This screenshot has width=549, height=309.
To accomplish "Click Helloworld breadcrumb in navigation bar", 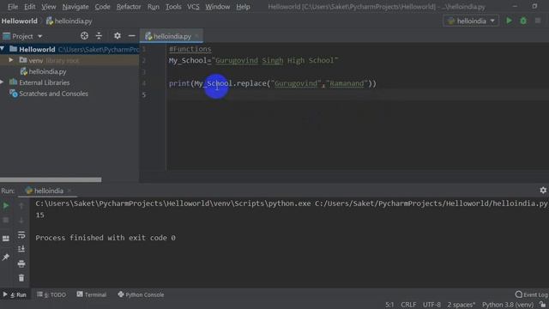I will (x=19, y=21).
